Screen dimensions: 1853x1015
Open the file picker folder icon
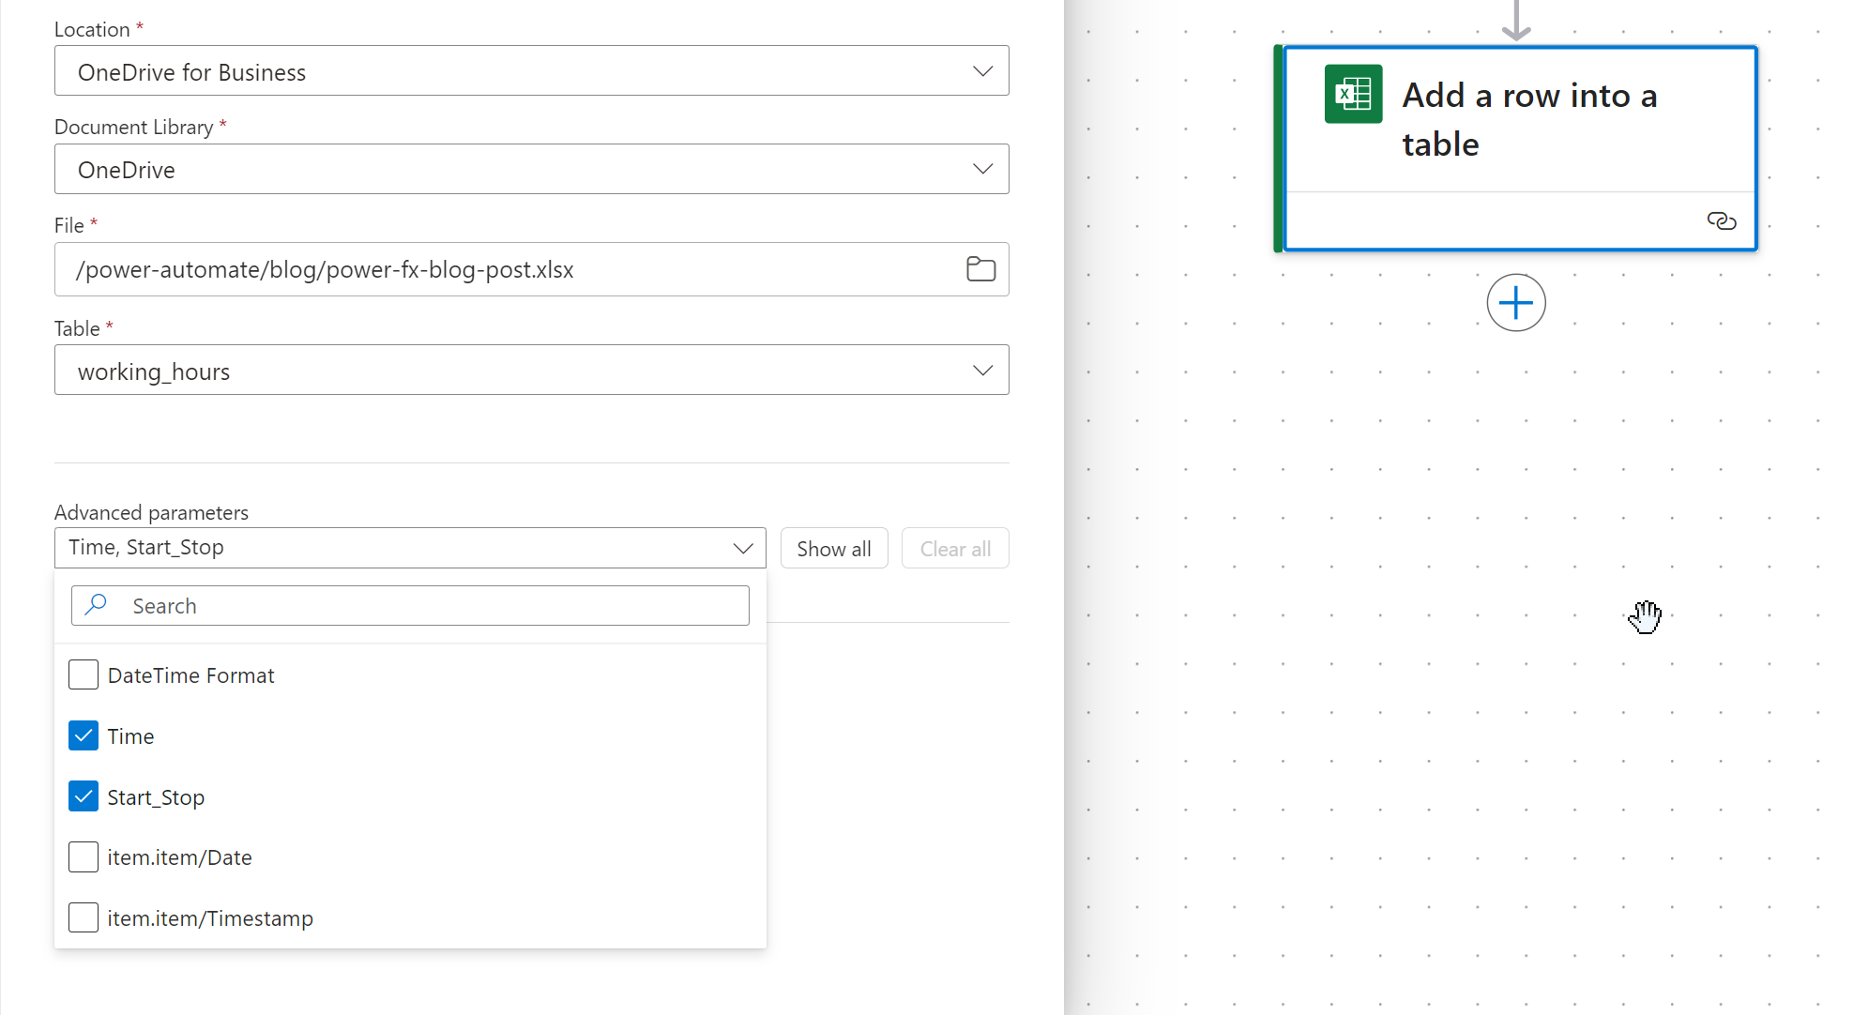[980, 269]
